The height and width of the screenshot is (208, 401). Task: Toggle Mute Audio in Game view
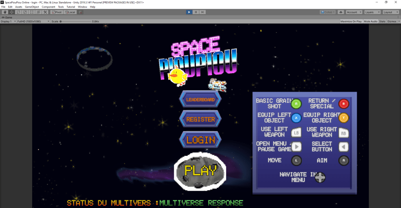pyautogui.click(x=370, y=21)
